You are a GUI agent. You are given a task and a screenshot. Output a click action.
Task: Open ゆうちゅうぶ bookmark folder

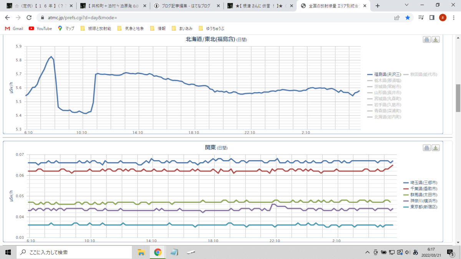pos(212,28)
